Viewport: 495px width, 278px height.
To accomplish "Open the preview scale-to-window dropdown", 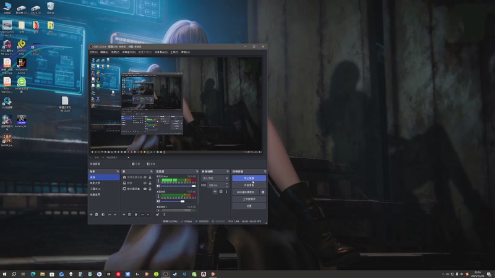I will 118,158.
